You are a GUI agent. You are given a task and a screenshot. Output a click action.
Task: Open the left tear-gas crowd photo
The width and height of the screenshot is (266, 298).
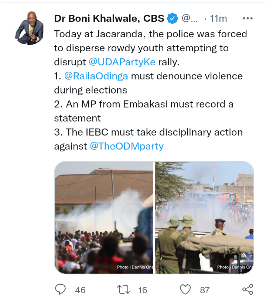[x=104, y=217]
